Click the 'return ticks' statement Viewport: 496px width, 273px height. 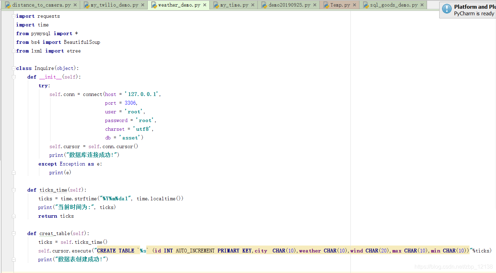click(x=56, y=216)
